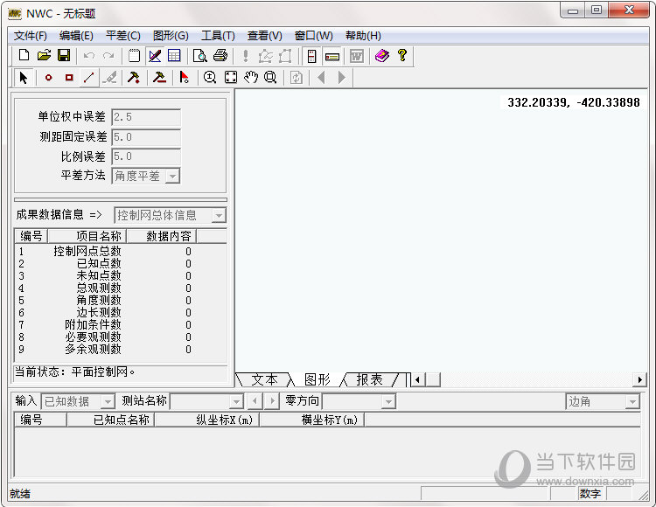656x507 pixels.
Task: Click the undo arrow icon
Action: click(x=88, y=56)
